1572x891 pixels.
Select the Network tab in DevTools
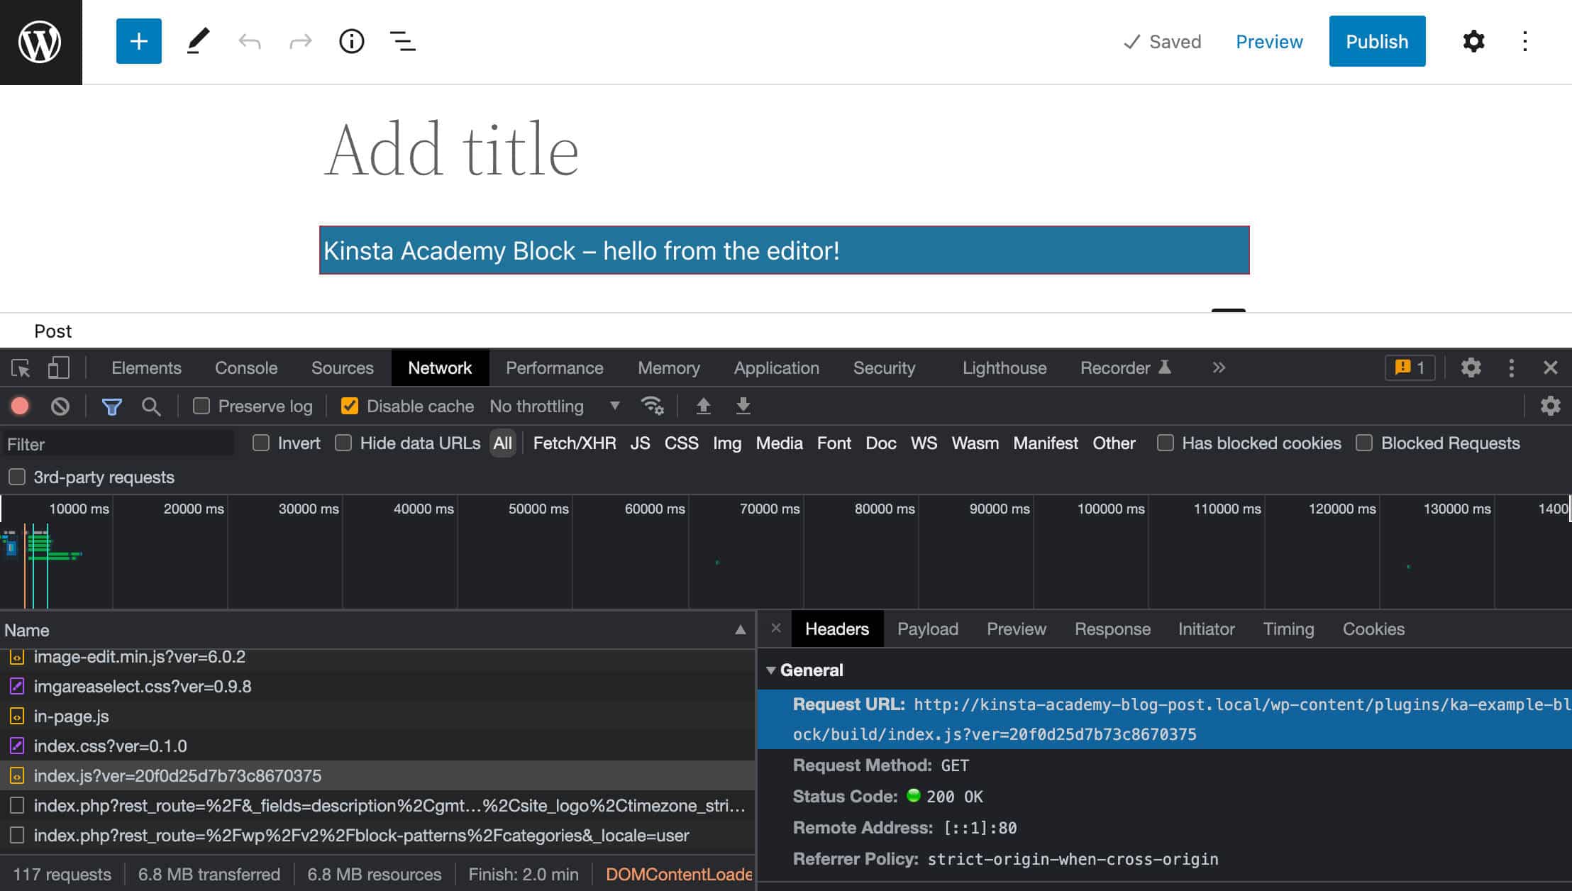[x=439, y=367]
